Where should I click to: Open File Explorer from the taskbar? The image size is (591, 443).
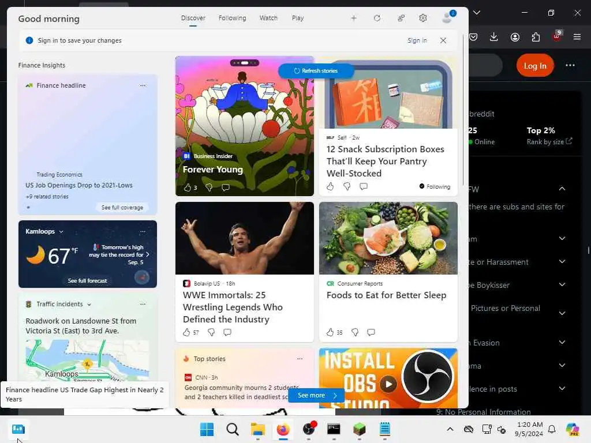258,429
